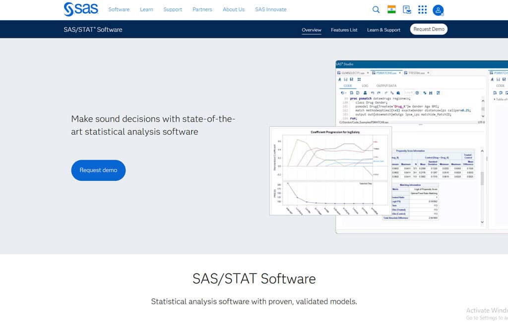Switch to the Features List tab

point(344,30)
